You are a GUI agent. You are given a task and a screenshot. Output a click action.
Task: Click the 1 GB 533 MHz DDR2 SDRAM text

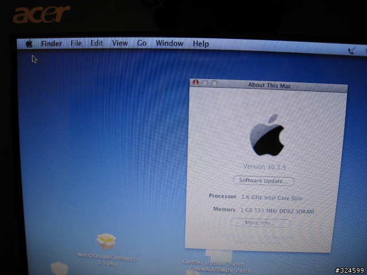pos(278,211)
